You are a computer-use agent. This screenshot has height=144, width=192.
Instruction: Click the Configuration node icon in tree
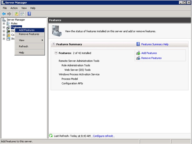point(8,35)
